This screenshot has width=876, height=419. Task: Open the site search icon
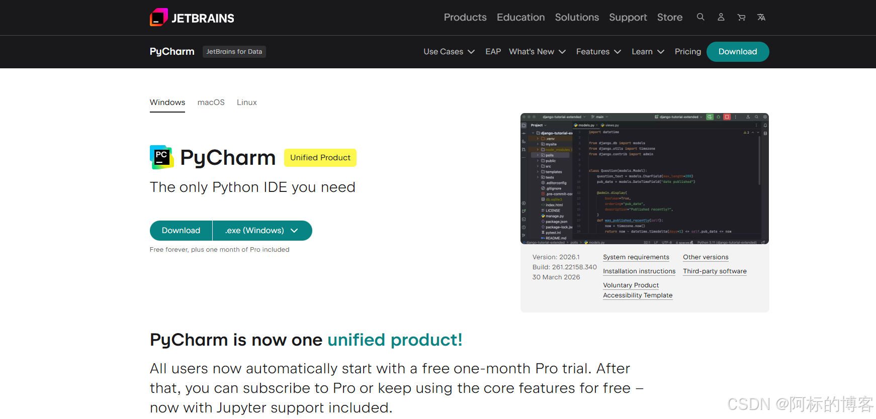(x=700, y=17)
